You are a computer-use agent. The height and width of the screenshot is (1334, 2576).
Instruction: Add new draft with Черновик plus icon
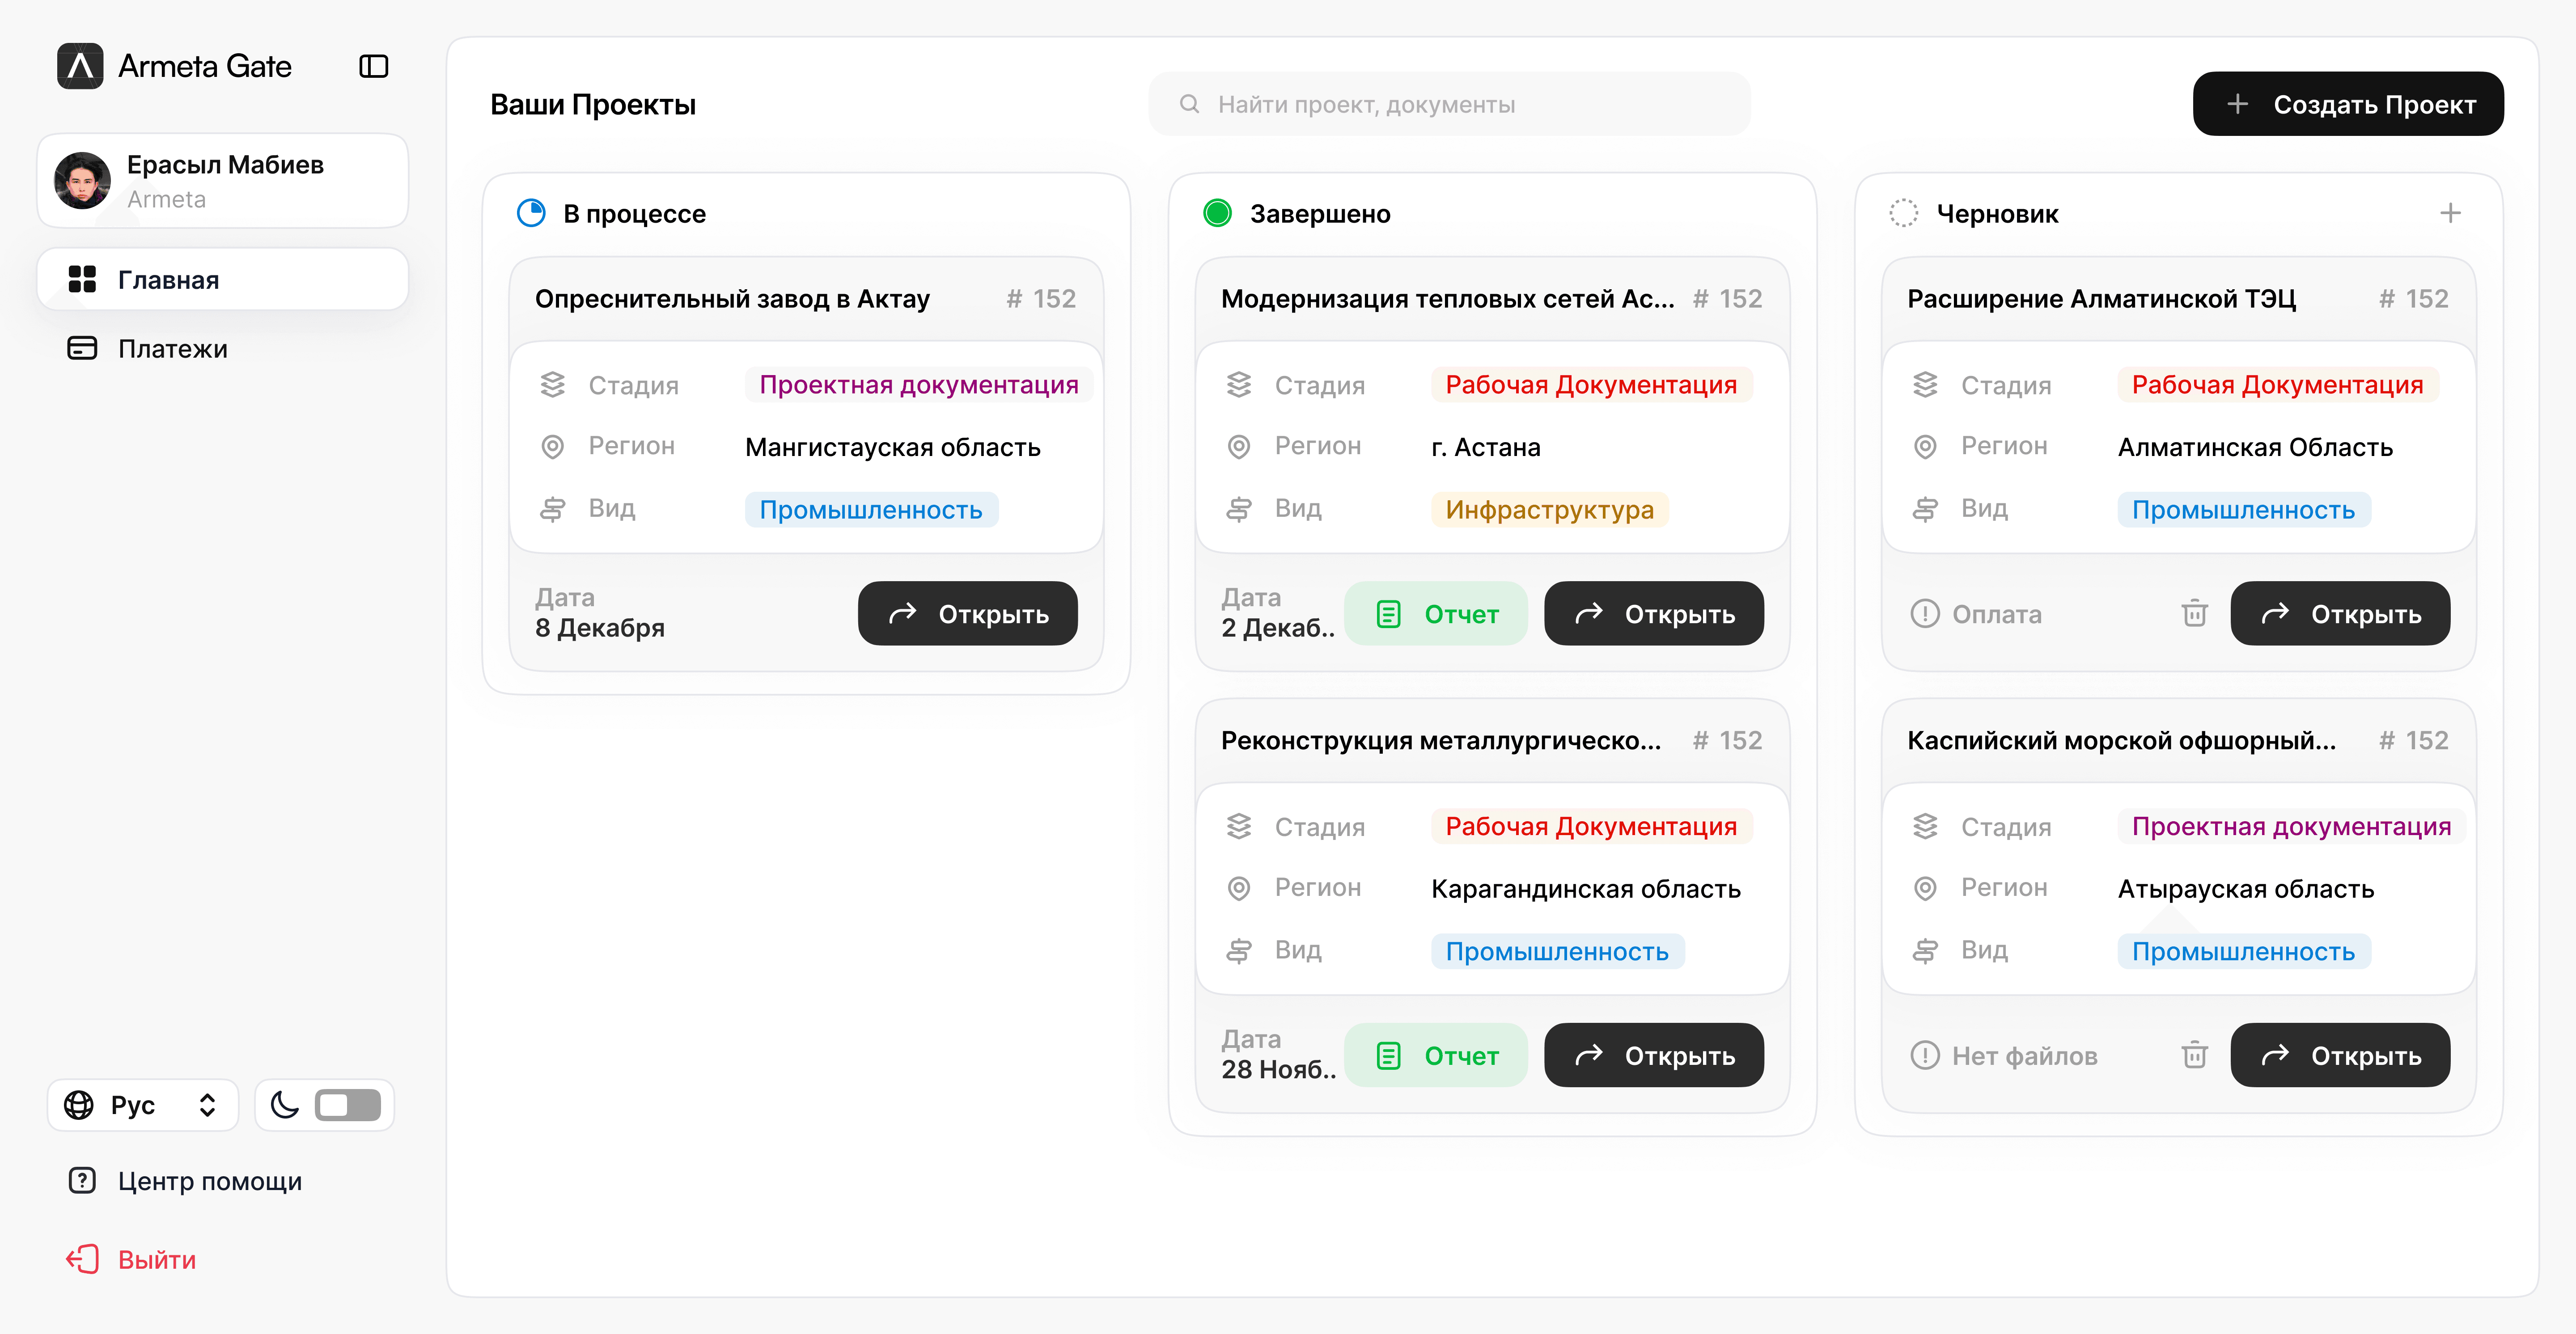(x=2449, y=213)
